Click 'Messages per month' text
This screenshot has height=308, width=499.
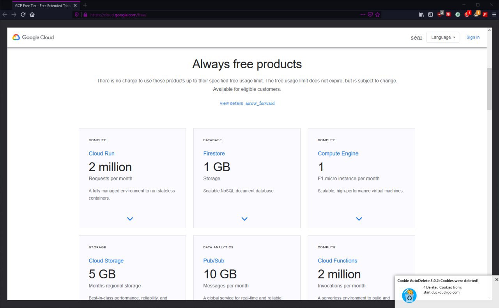pyautogui.click(x=226, y=286)
